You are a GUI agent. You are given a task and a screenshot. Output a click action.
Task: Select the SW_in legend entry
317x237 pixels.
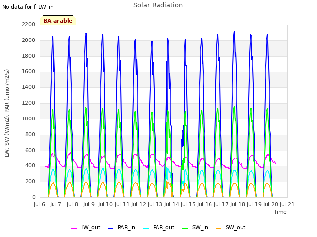pos(195,227)
